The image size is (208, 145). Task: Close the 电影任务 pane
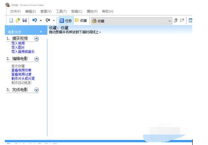(x=41, y=32)
